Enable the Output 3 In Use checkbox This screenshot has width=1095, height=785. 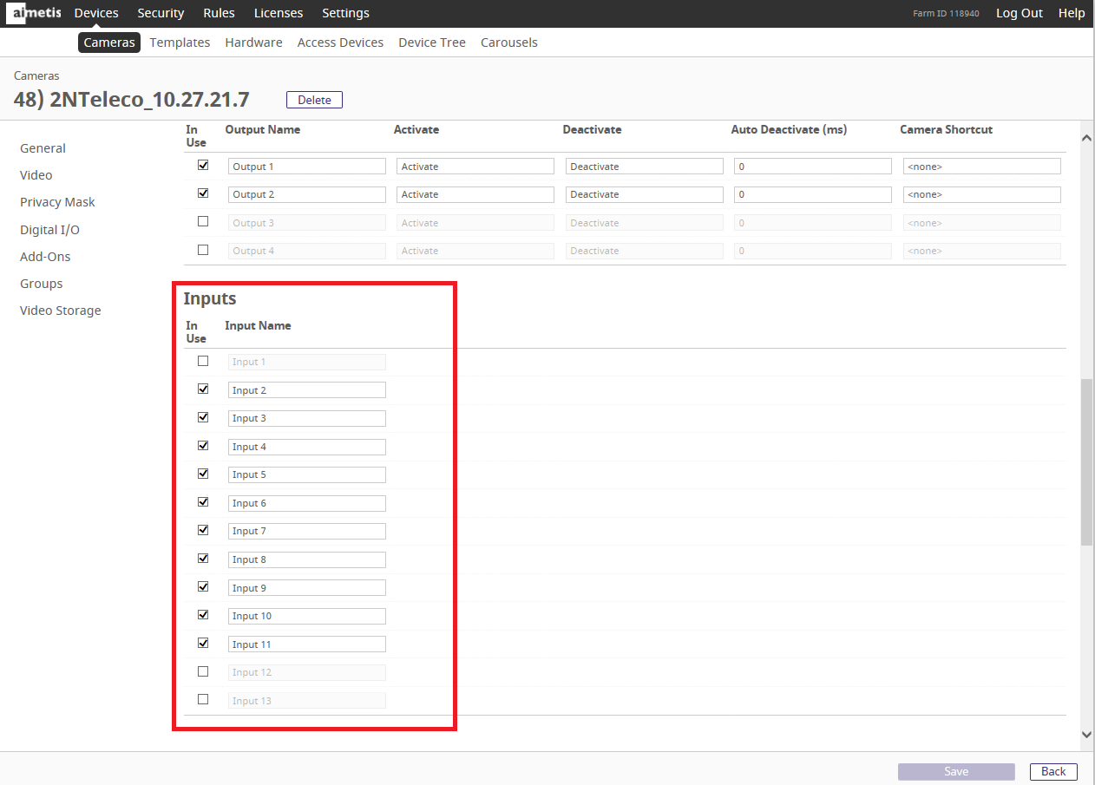click(203, 221)
